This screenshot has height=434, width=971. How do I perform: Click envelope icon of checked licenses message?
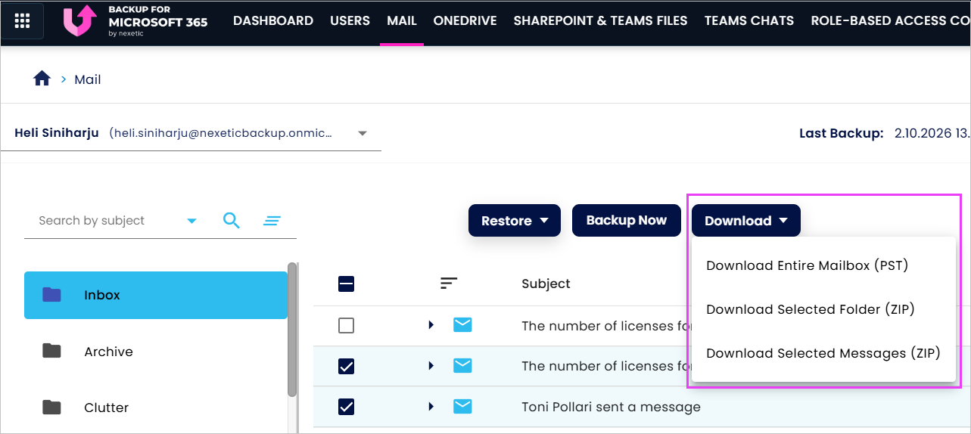click(x=462, y=366)
